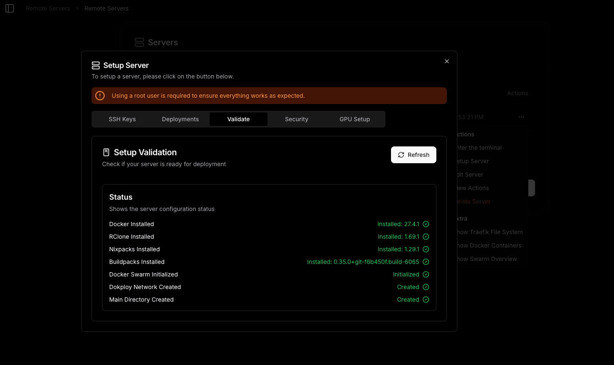Click the Nixpacks installed version text
This screenshot has width=614, height=365.
[x=398, y=249]
